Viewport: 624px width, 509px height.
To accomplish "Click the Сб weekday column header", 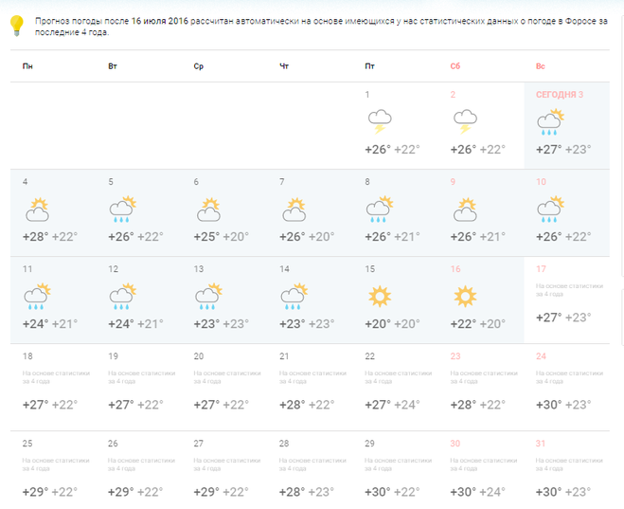I will coord(455,66).
